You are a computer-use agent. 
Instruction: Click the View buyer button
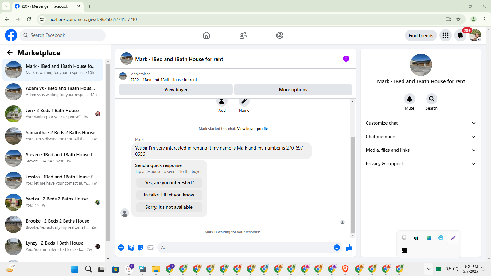(176, 90)
